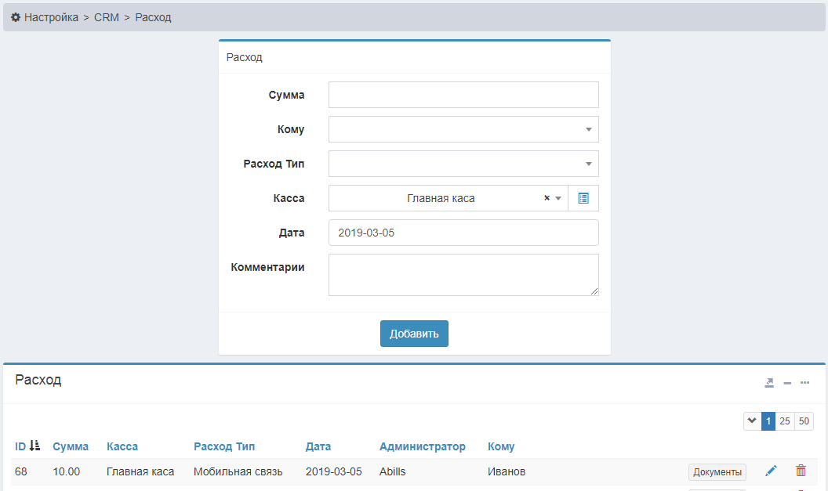Open Документы for expense 68
The width and height of the screenshot is (828, 491).
click(x=717, y=471)
